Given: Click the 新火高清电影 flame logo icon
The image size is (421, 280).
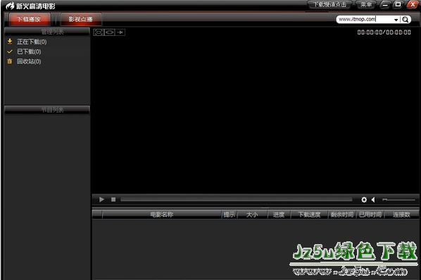Looking at the screenshot, I should tap(10, 6).
